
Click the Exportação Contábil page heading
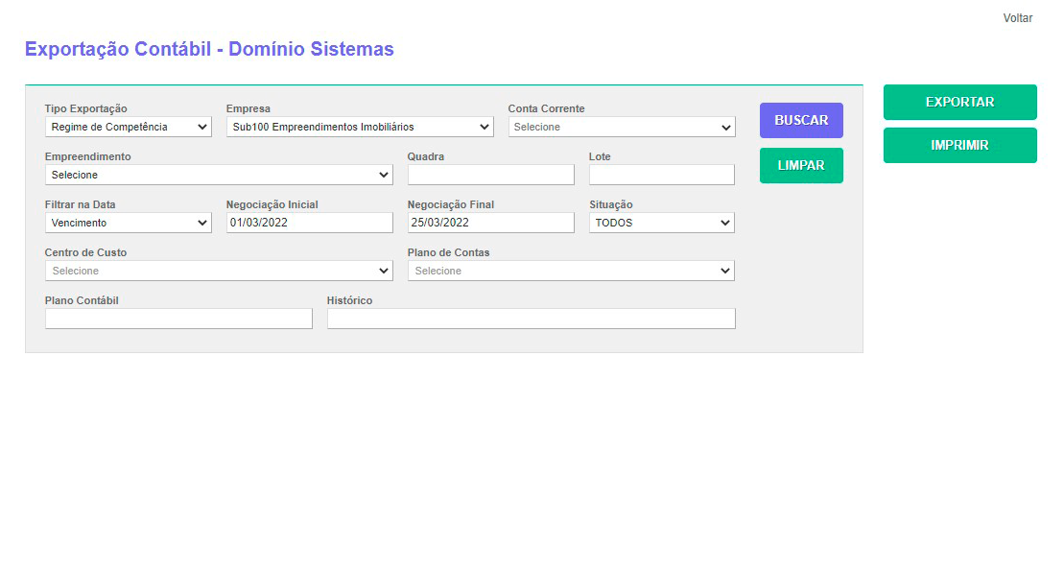pos(209,49)
